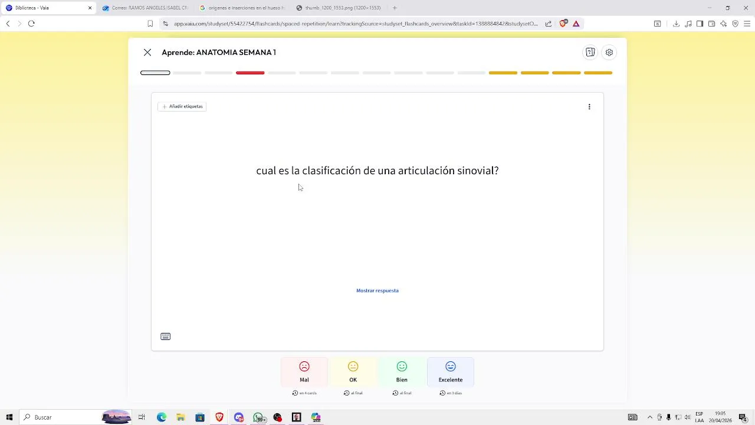The width and height of the screenshot is (755, 425).
Task: Open the taskbar clock and date
Action: 720,417
